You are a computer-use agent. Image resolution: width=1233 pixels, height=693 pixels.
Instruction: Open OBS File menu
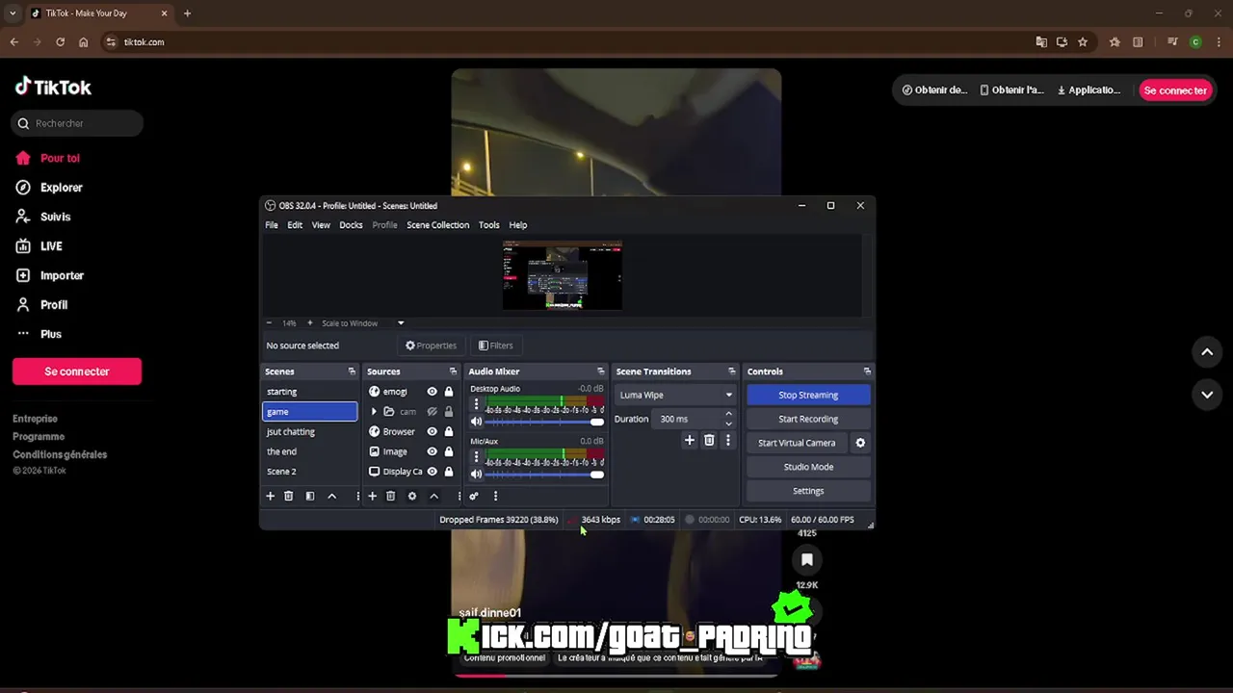272,225
